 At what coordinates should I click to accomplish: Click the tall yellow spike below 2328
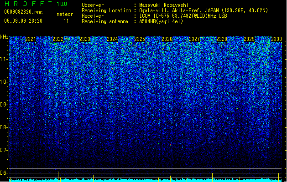(212, 177)
